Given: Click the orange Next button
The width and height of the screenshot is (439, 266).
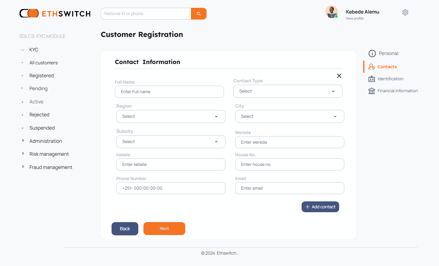Looking at the screenshot, I should [164, 229].
